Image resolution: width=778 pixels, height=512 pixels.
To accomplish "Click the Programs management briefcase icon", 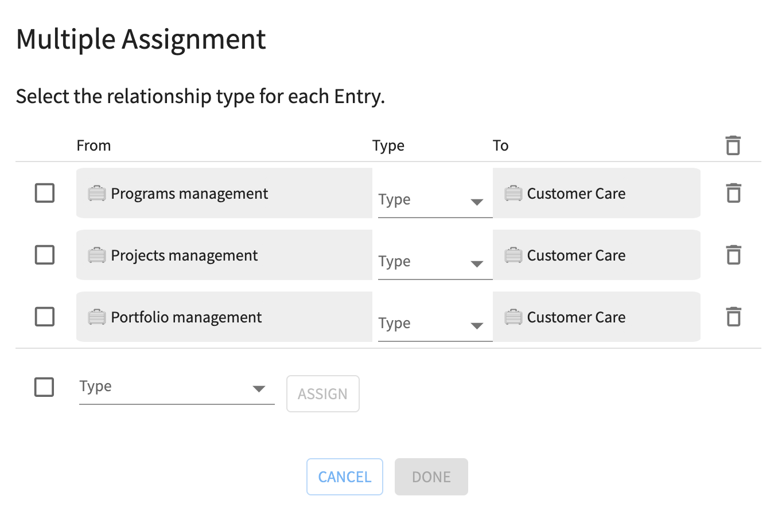I will (x=97, y=194).
